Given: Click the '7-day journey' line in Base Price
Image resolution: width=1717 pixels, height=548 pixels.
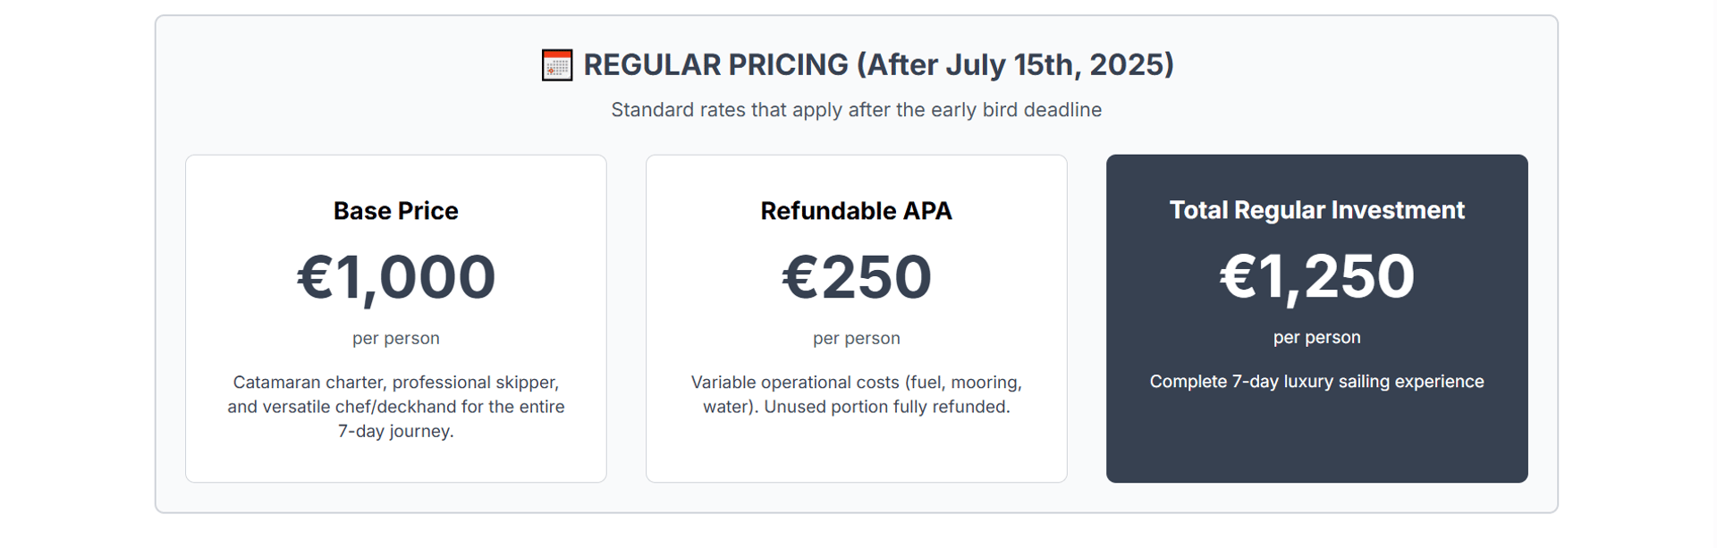Looking at the screenshot, I should tap(396, 431).
